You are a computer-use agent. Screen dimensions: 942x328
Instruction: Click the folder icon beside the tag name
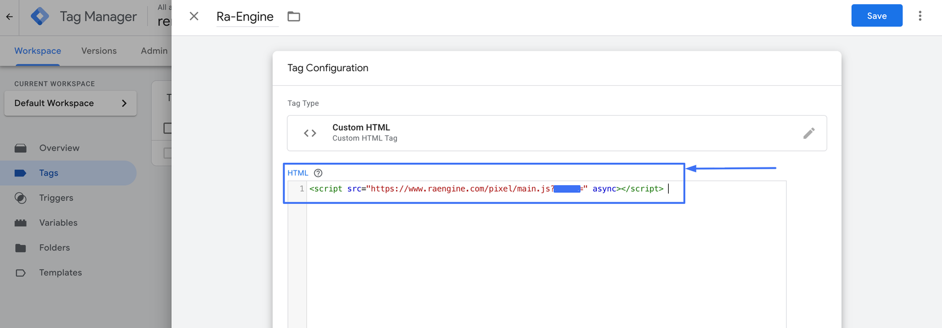[294, 16]
